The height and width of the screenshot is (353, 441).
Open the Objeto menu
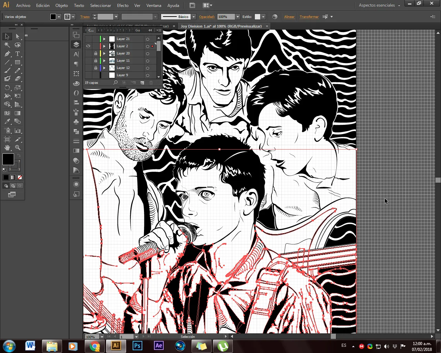click(62, 5)
